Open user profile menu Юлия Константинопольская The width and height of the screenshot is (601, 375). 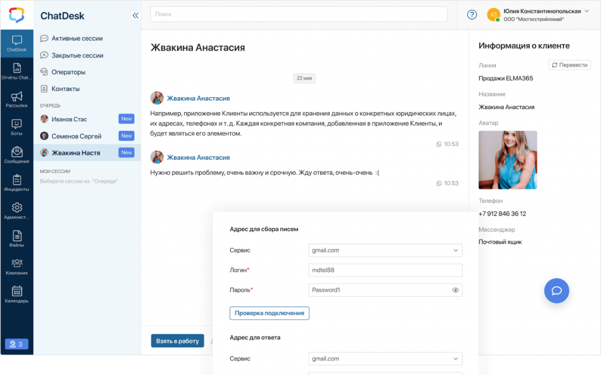click(x=541, y=15)
